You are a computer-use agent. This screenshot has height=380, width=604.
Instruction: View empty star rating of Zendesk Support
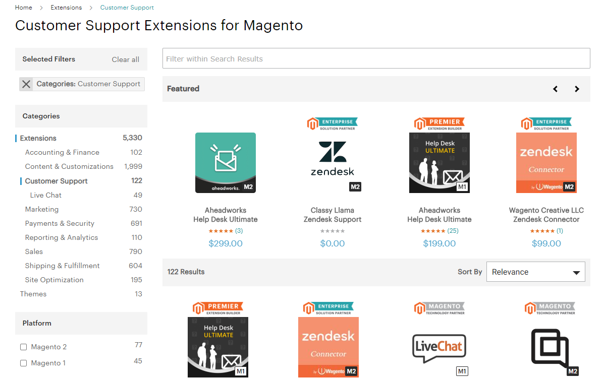point(333,231)
